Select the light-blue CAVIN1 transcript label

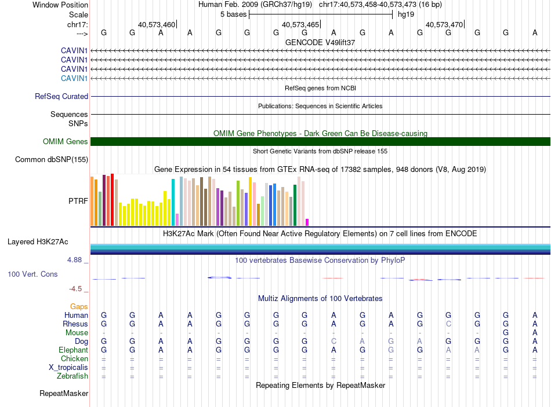click(74, 78)
